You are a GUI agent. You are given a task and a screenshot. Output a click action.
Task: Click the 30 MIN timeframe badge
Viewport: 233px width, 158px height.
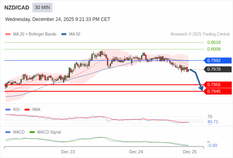[42, 8]
